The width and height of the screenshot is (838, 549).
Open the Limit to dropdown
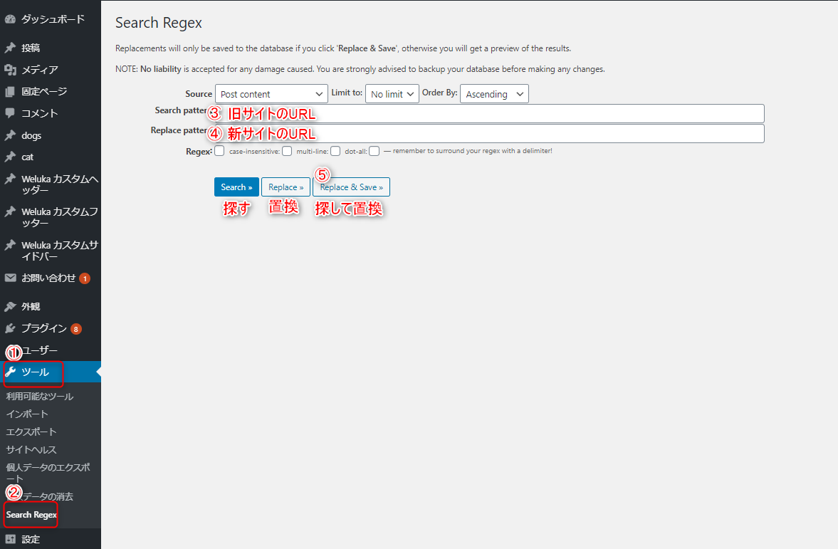click(x=392, y=94)
